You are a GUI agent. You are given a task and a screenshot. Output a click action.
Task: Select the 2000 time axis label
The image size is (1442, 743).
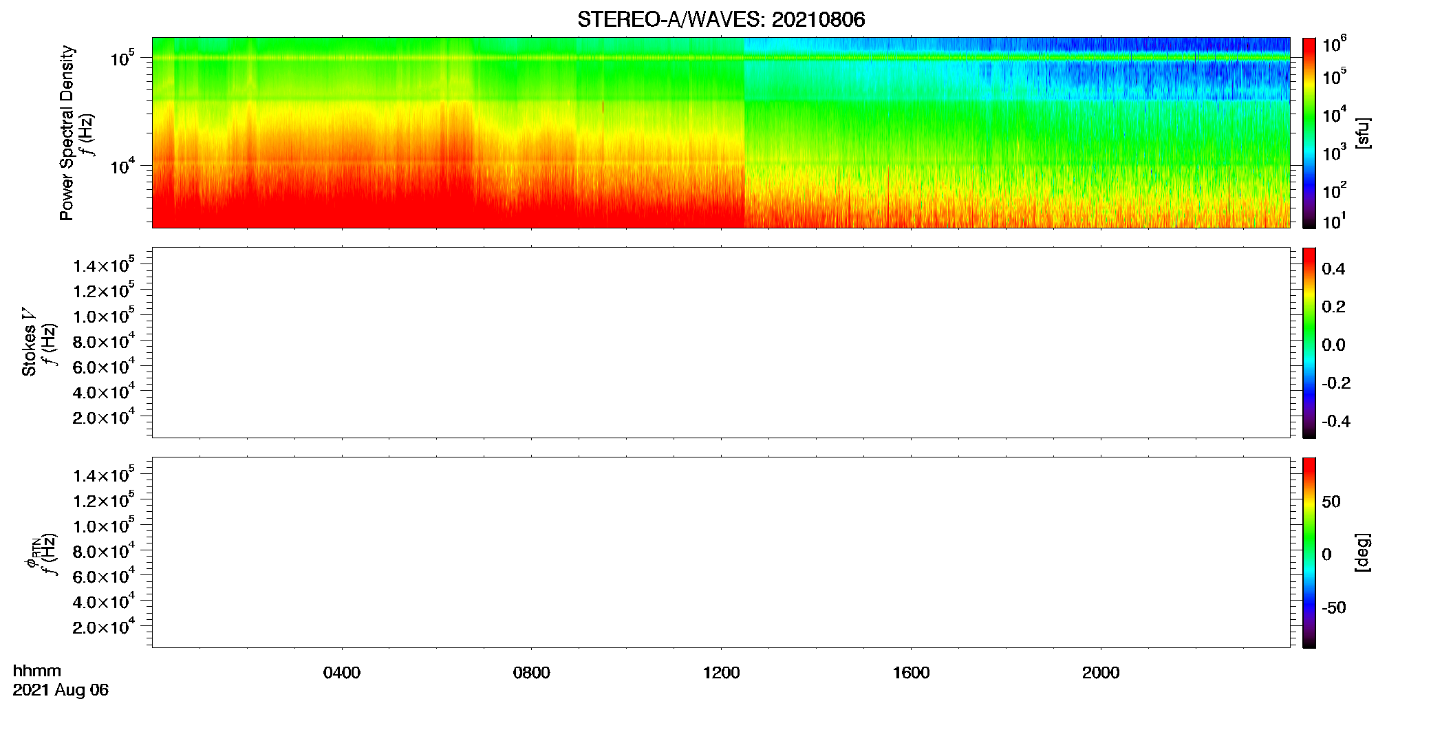pos(1101,673)
